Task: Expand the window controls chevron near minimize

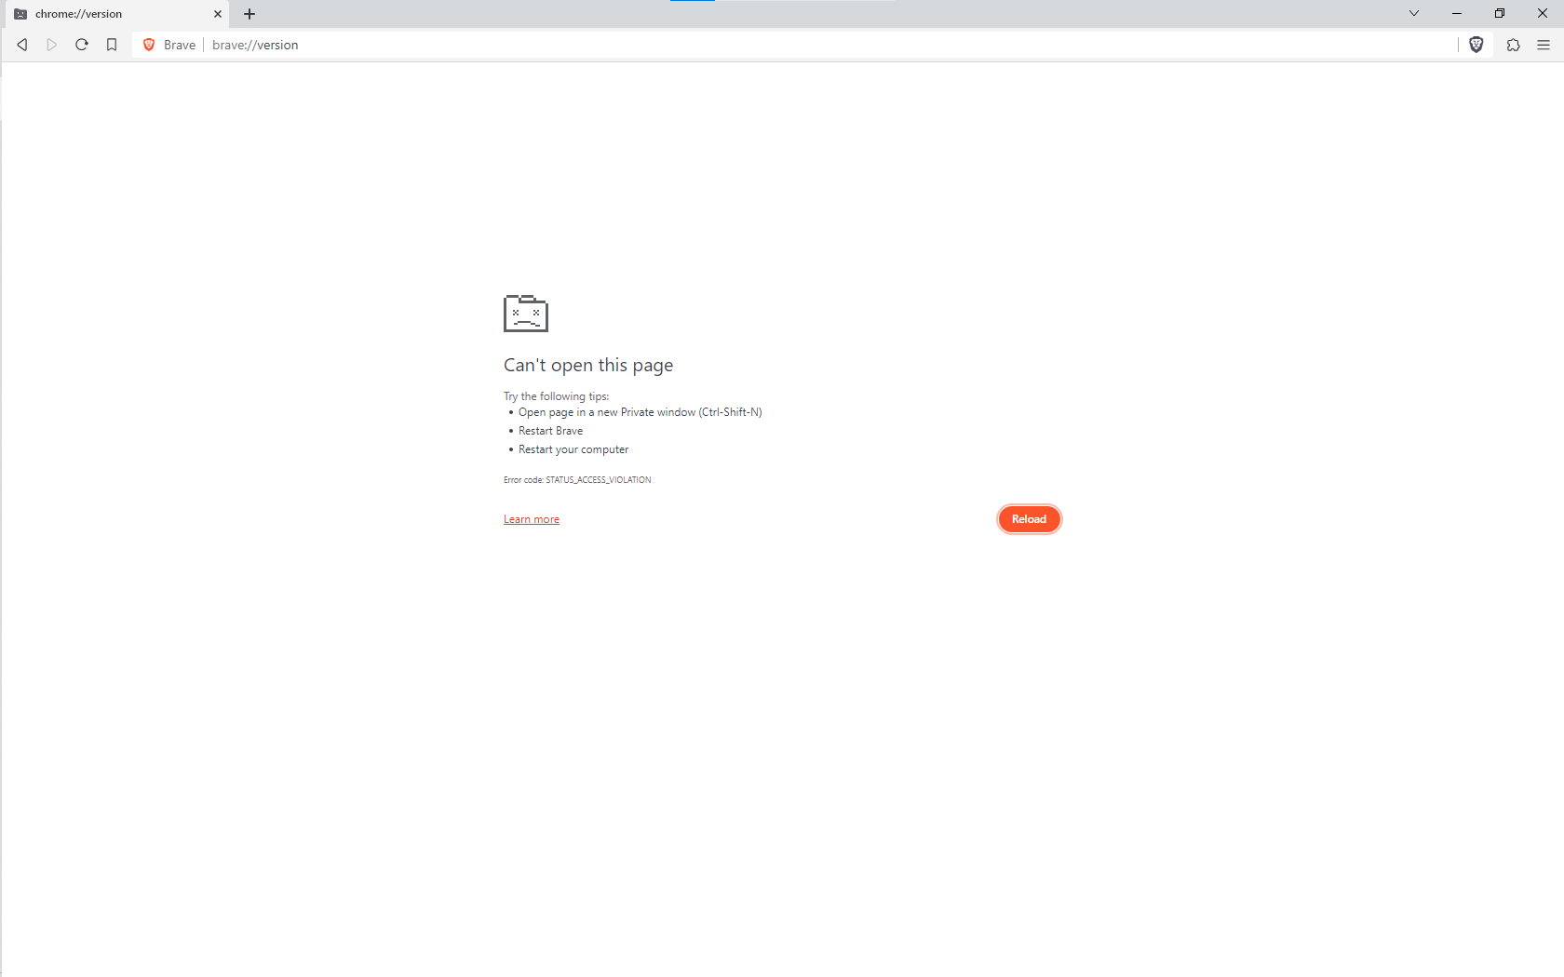Action: [x=1414, y=13]
